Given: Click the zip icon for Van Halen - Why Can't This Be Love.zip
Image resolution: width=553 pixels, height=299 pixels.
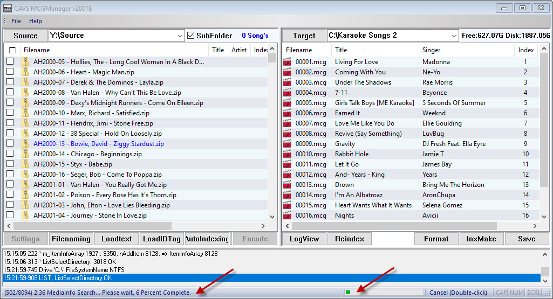Looking at the screenshot, I should pyautogui.click(x=25, y=92).
